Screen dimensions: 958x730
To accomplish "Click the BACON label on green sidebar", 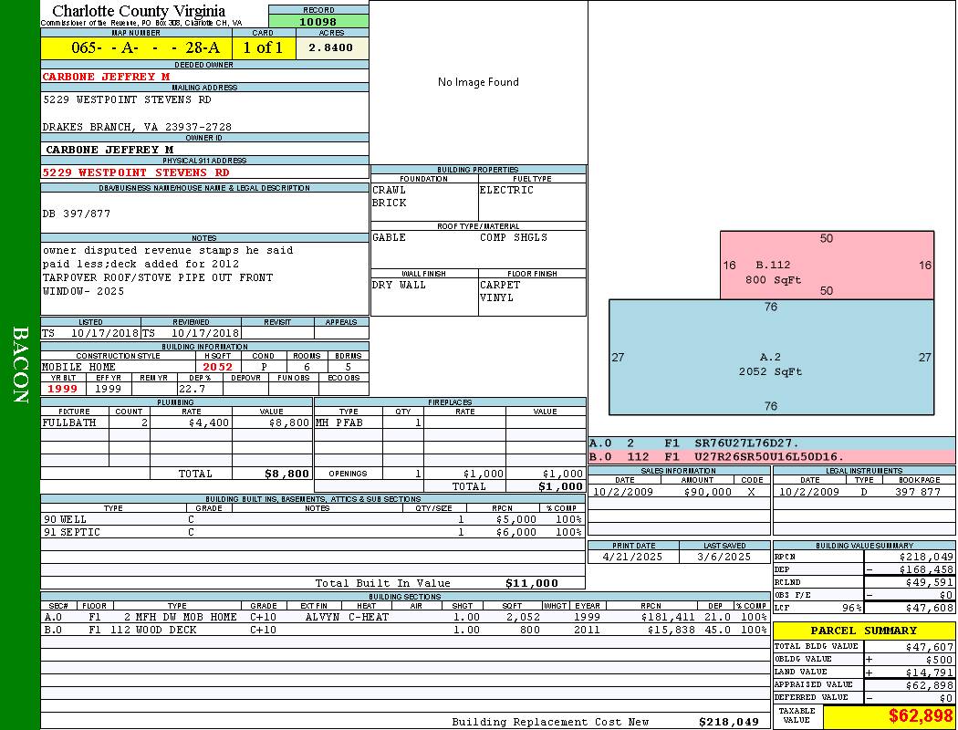I will click(x=20, y=365).
